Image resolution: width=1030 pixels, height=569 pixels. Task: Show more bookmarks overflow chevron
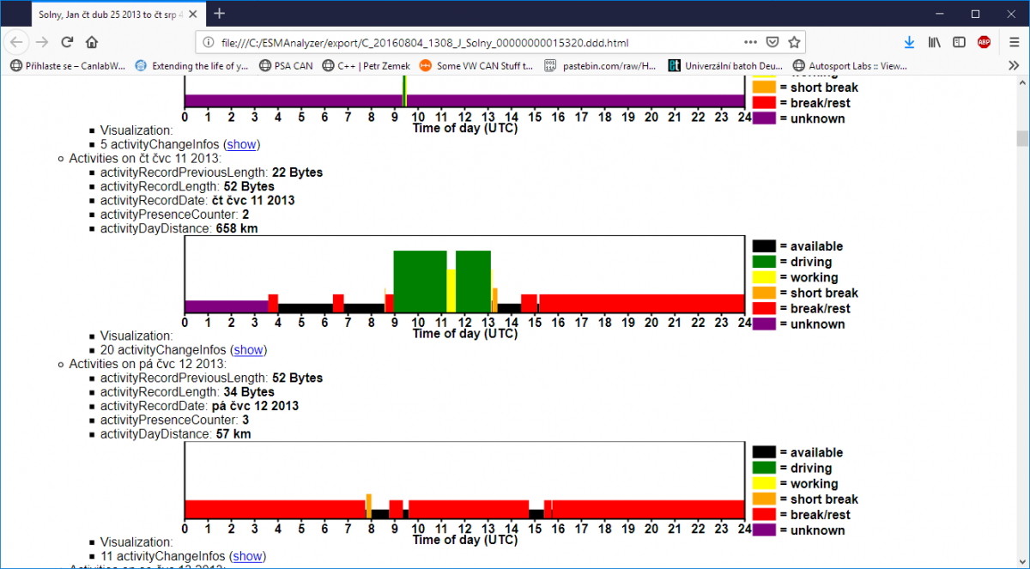pos(1014,65)
